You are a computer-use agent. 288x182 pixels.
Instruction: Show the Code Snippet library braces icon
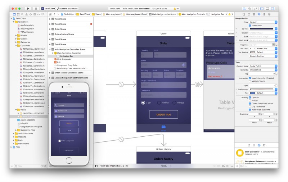pos(254,145)
